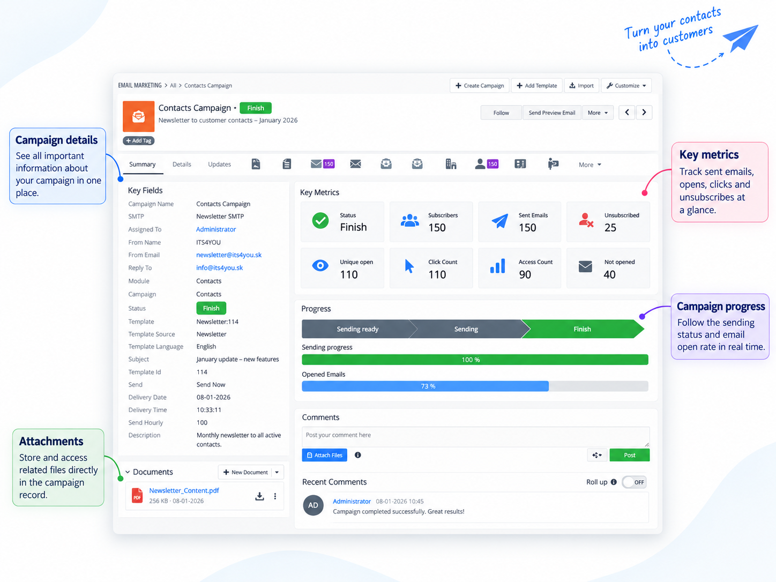The height and width of the screenshot is (582, 776).
Task: Download the Newsletter_Content.pdf file
Action: click(x=259, y=496)
